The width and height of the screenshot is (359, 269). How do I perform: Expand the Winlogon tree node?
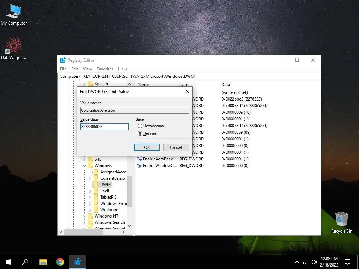pos(90,210)
